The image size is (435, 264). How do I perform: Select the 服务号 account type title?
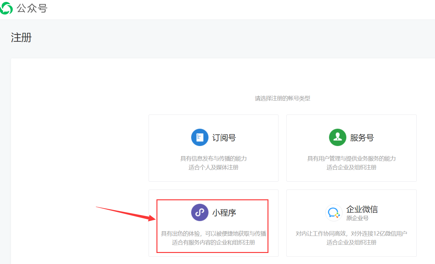coord(362,138)
